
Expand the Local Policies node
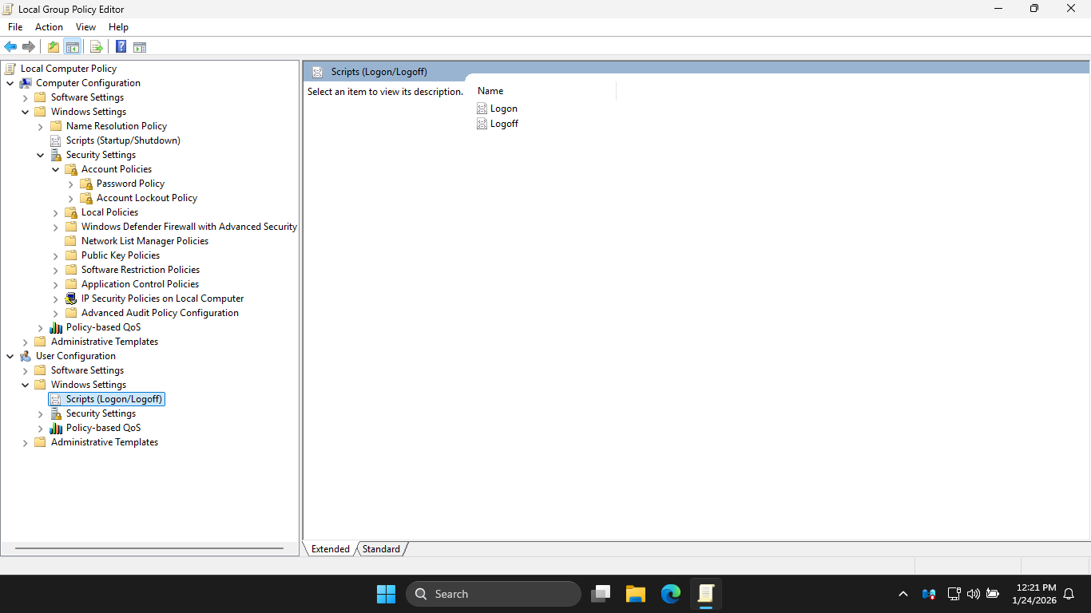56,213
